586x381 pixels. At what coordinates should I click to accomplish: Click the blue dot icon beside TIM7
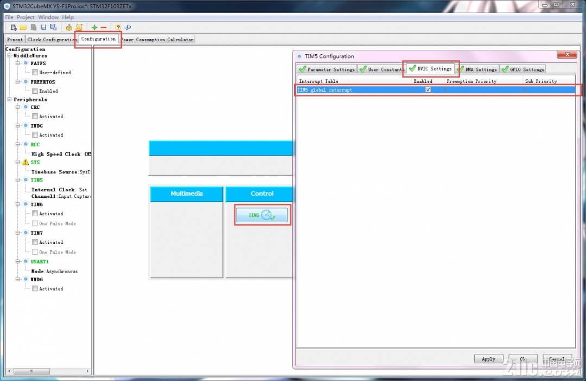[26, 233]
